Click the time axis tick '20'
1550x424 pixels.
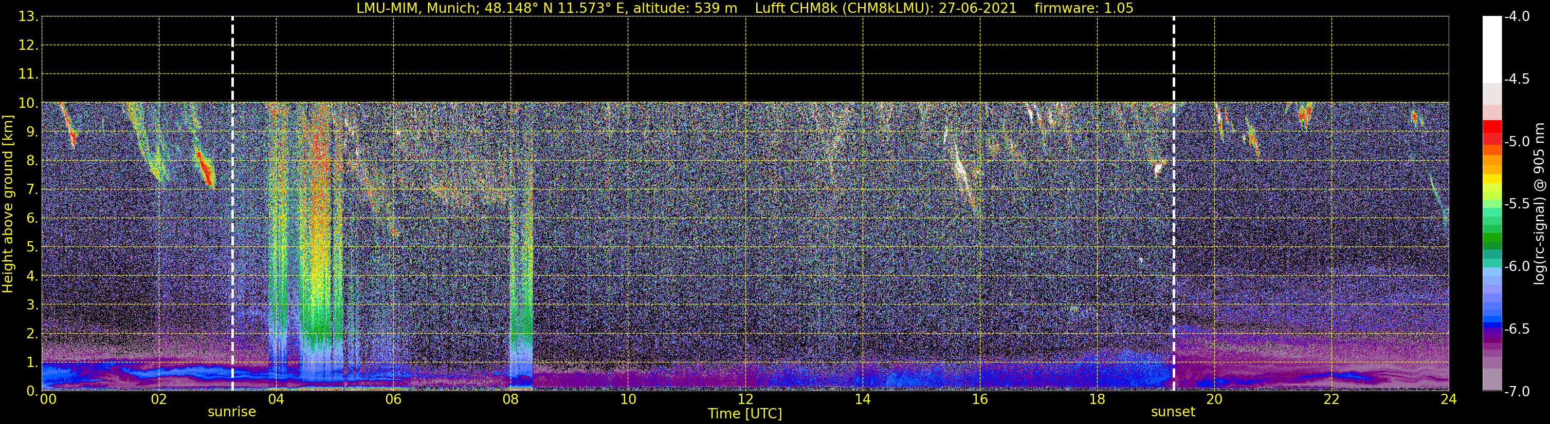[x=1214, y=399]
